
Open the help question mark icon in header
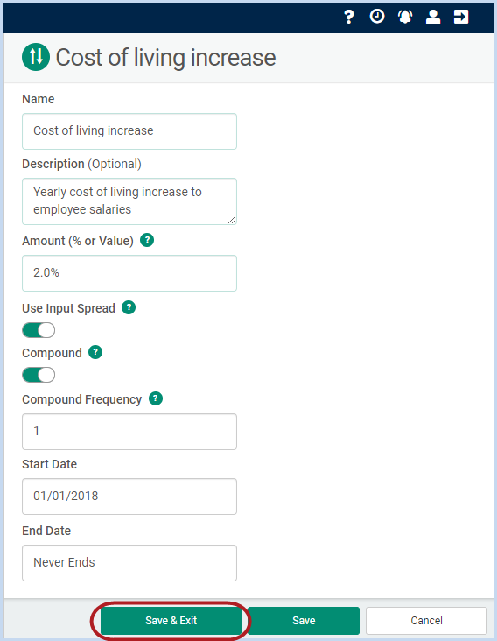tap(349, 17)
